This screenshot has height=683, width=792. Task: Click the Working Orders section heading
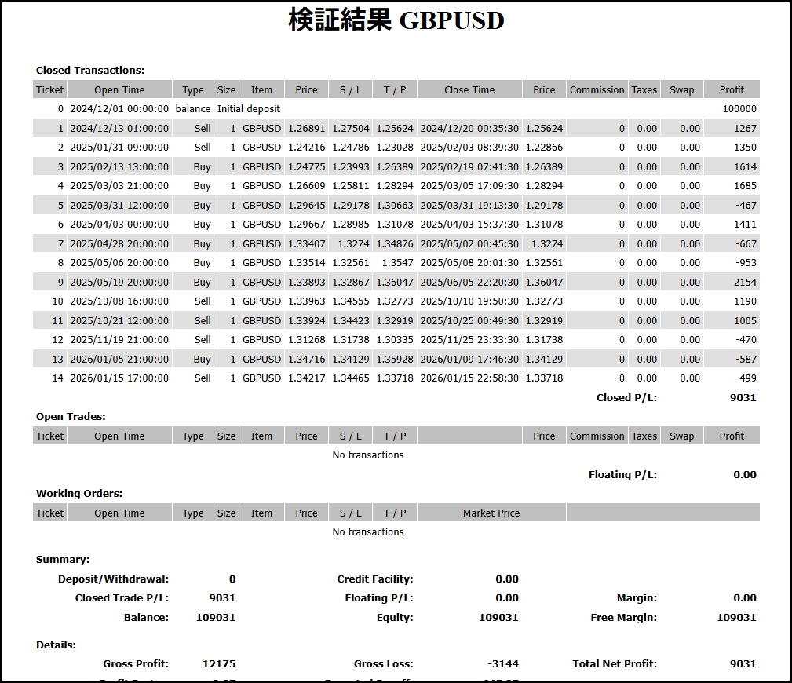point(79,494)
